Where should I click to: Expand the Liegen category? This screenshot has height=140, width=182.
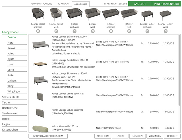tap(6, 124)
